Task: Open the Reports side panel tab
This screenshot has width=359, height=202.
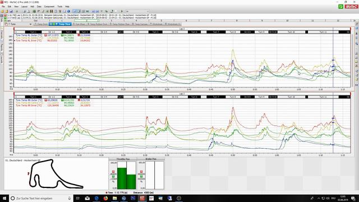Action: 2,45
